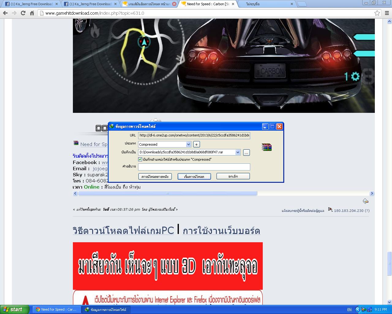The height and width of the screenshot is (314, 392).
Task: Click the 'คำอธิบาย' description input field
Action: [194, 167]
